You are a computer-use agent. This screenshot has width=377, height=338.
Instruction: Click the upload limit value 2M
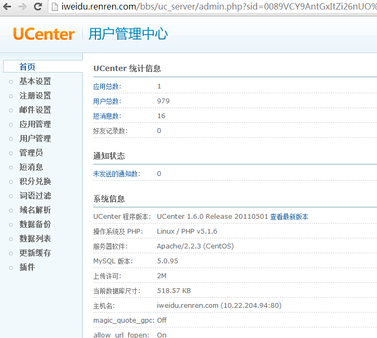pos(162,276)
